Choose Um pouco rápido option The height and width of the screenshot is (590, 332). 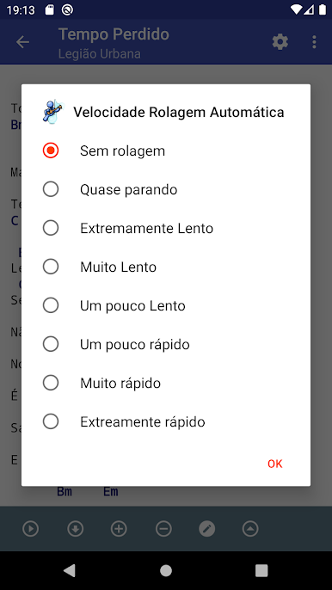166,344
